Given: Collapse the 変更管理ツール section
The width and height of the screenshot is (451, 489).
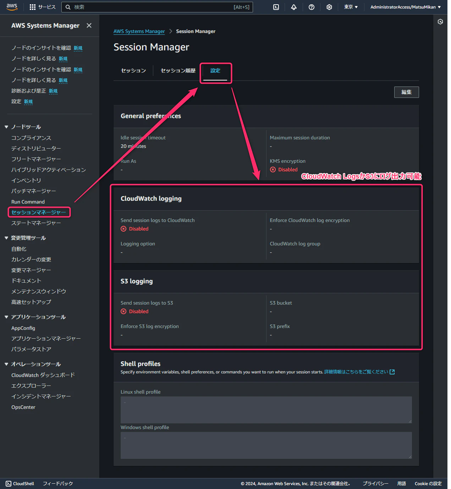Looking at the screenshot, I should (6, 238).
